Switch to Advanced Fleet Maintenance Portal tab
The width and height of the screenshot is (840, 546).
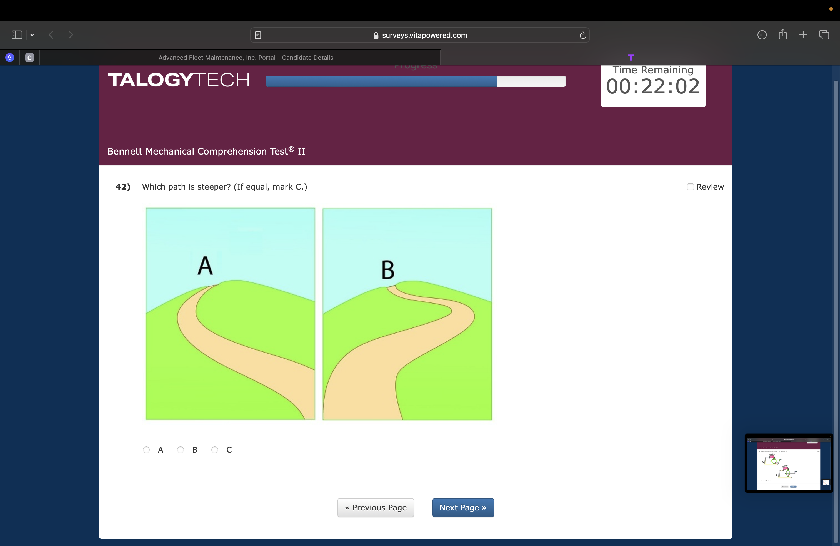pos(246,58)
